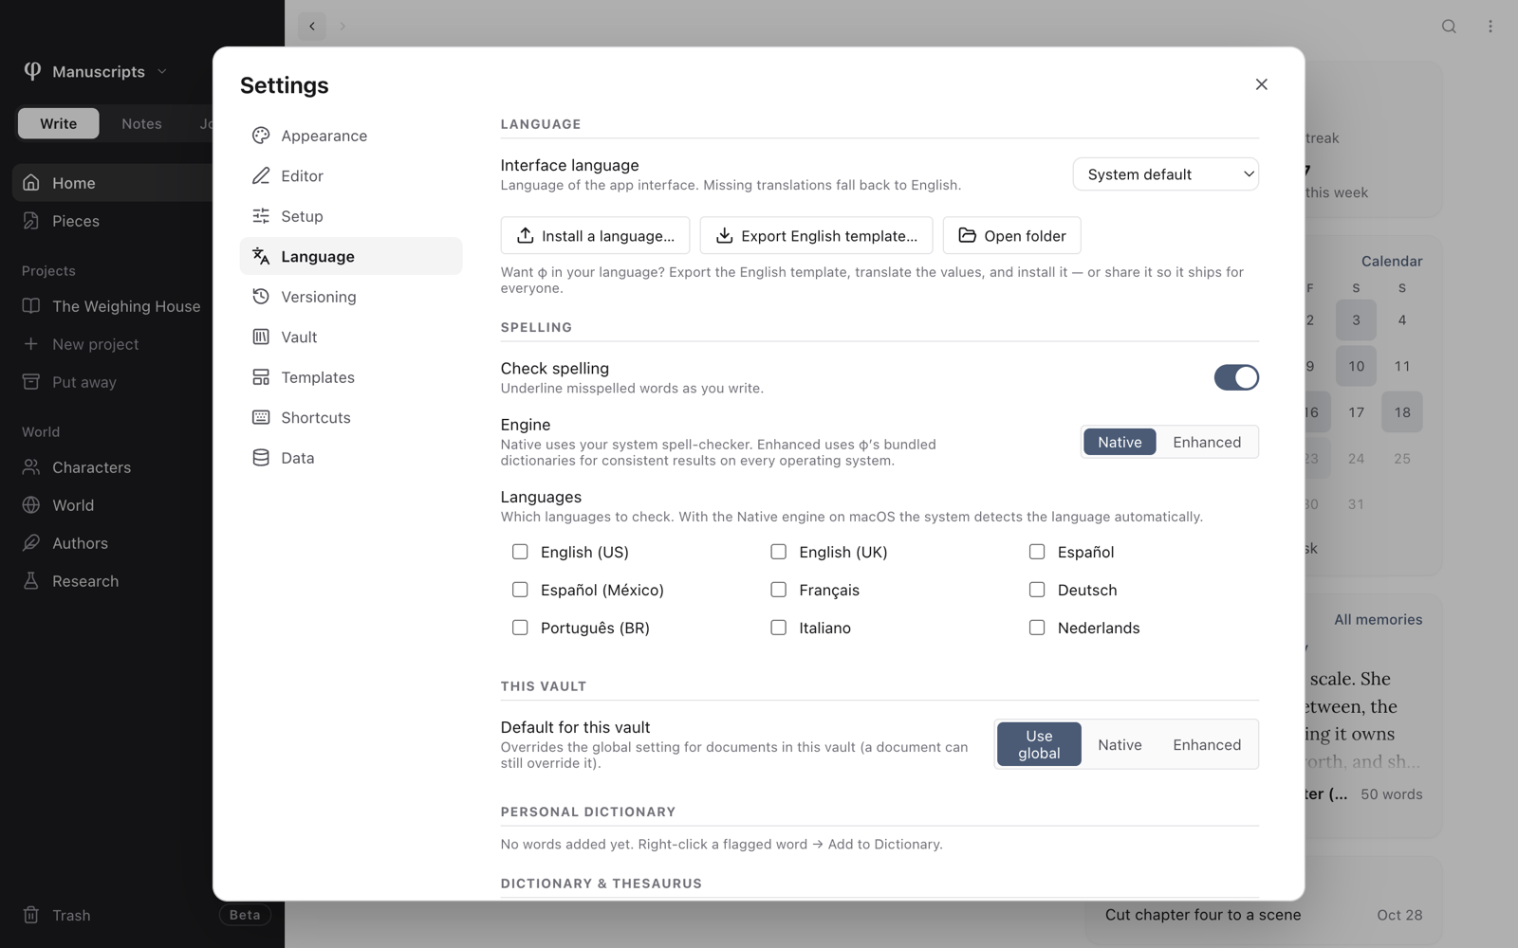1518x948 pixels.
Task: Open the Interface language System default dropdown
Action: click(x=1166, y=174)
